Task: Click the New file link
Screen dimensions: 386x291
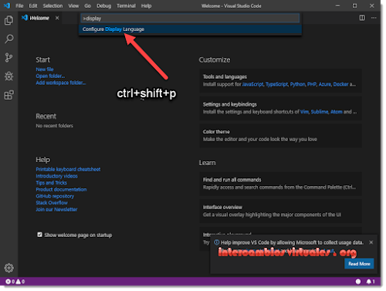Action: 45,69
